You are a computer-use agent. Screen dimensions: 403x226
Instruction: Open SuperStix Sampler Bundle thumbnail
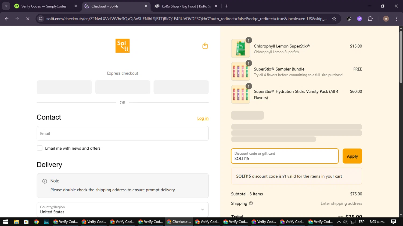point(240,71)
